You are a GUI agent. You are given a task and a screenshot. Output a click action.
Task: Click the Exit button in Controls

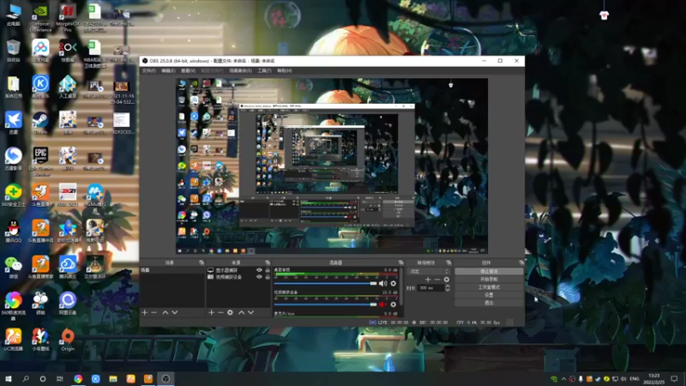[489, 303]
